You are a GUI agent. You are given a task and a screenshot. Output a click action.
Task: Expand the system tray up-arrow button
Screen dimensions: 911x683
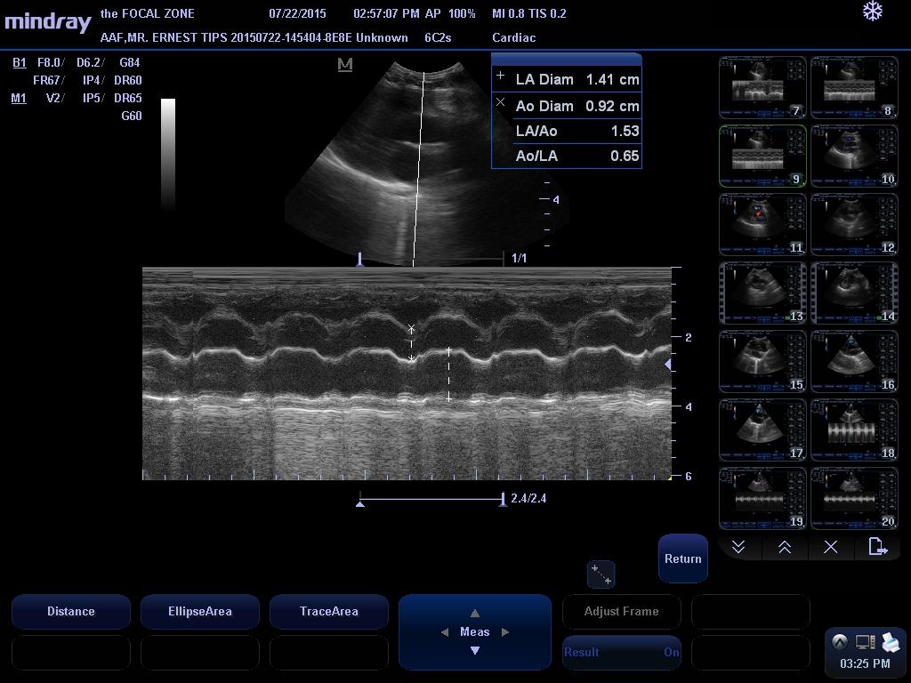(x=839, y=642)
